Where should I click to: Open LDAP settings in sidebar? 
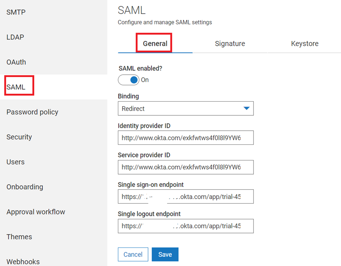pyautogui.click(x=15, y=37)
